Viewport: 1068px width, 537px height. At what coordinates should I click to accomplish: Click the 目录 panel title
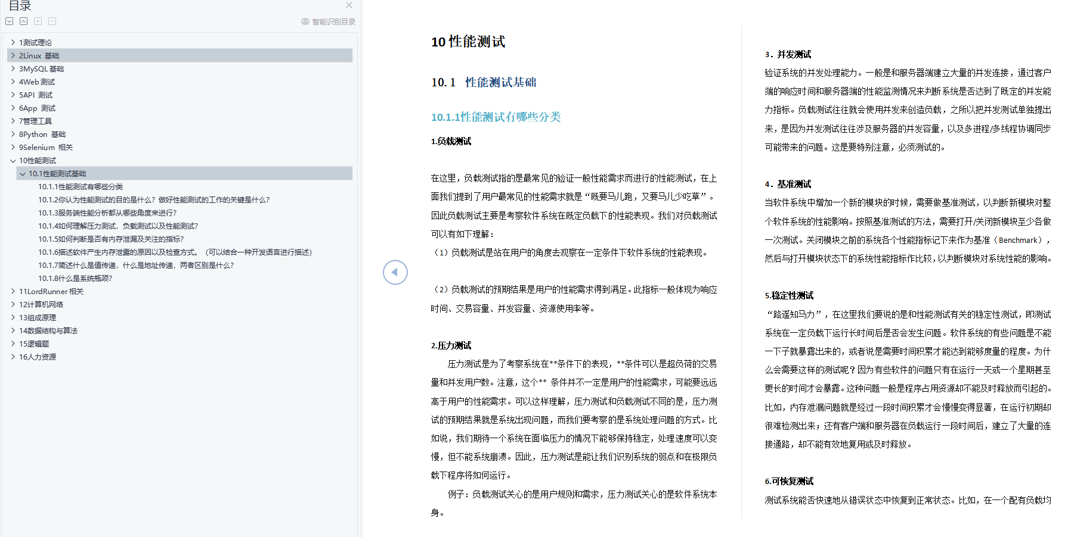tap(20, 6)
